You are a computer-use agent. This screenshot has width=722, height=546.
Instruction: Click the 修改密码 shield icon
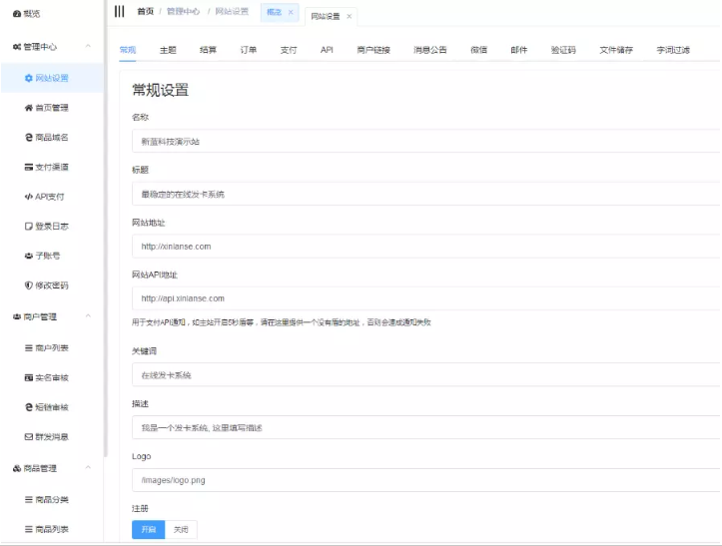28,285
